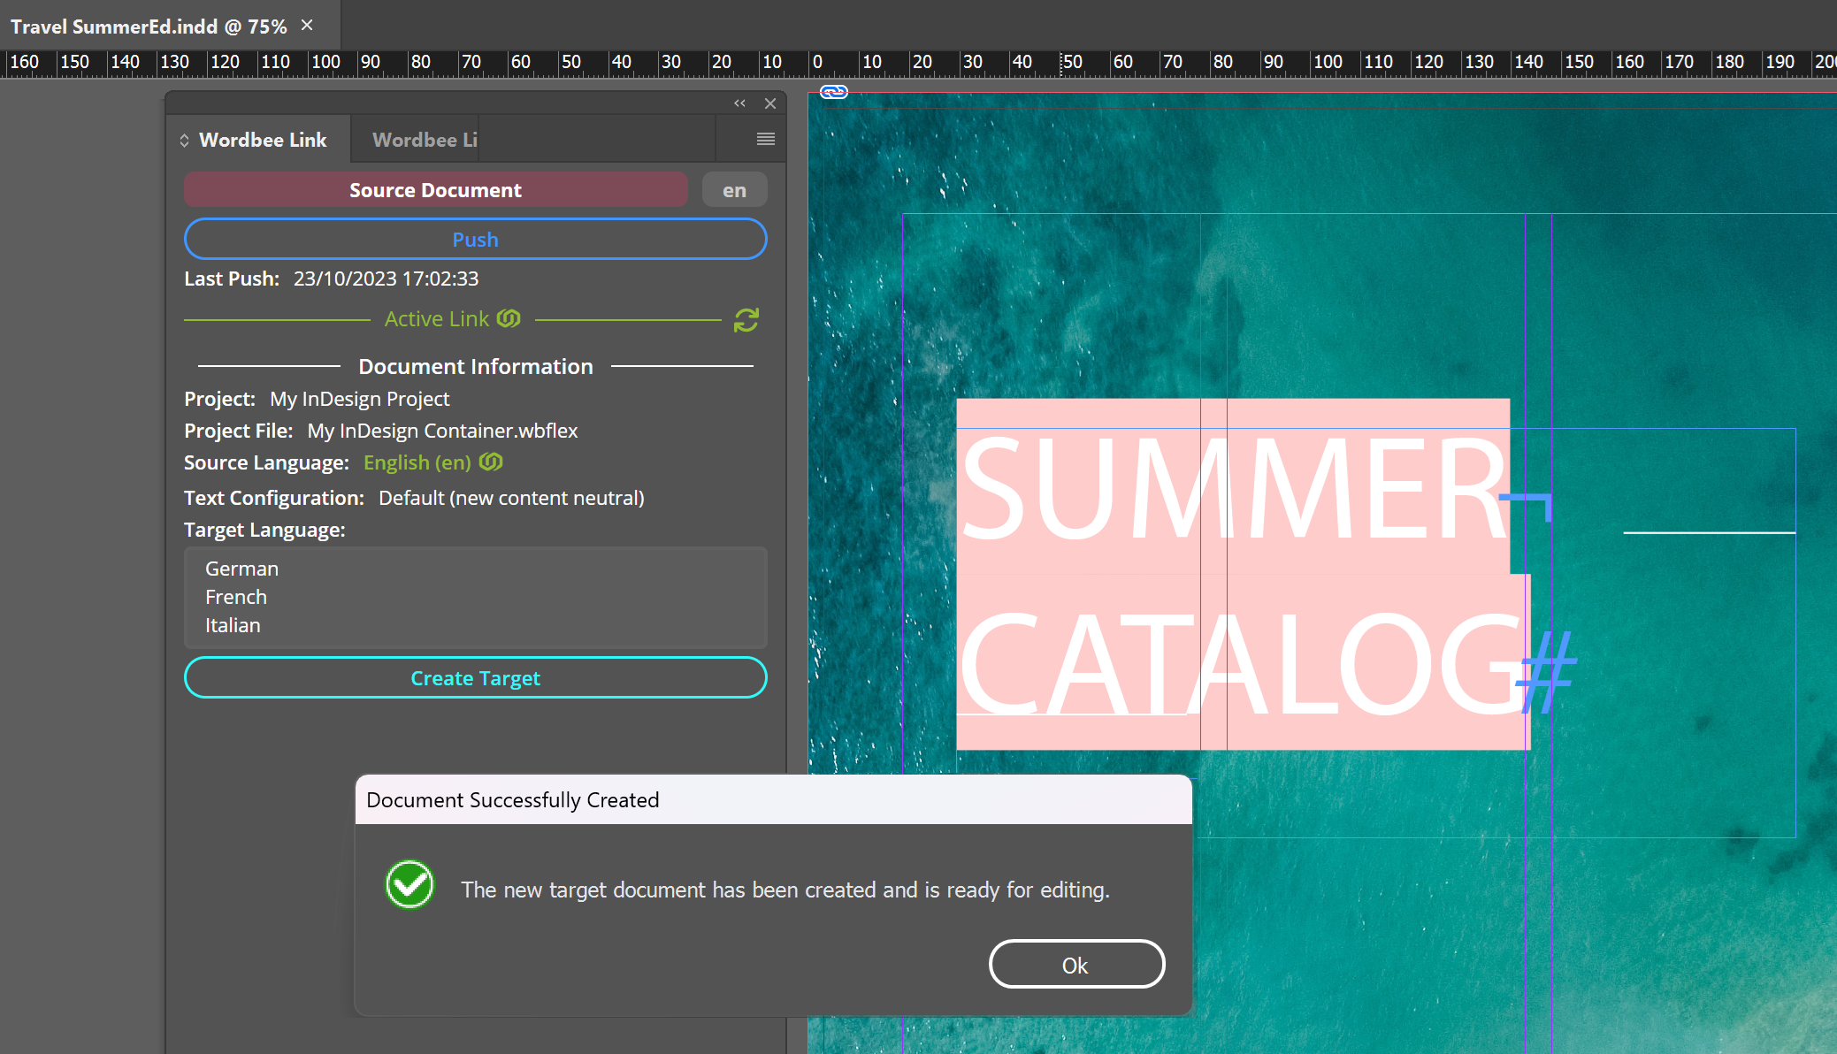Confirm dialog with the Ok button
This screenshot has width=1837, height=1054.
(1075, 965)
